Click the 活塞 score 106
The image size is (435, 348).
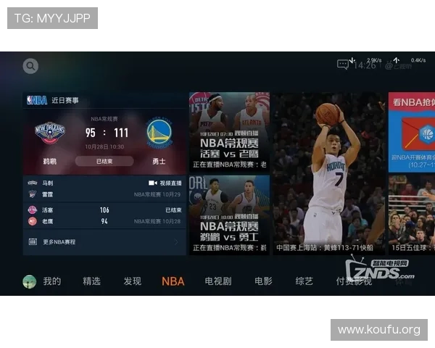[104, 210]
